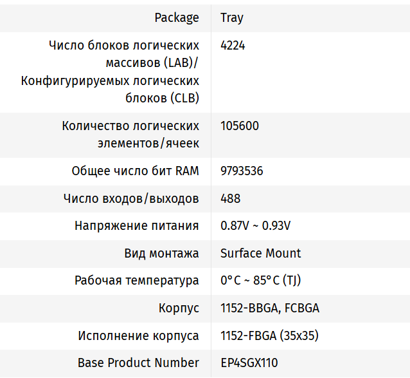This screenshot has width=410, height=378.
Task: Select the "Tray" package value
Action: [232, 18]
